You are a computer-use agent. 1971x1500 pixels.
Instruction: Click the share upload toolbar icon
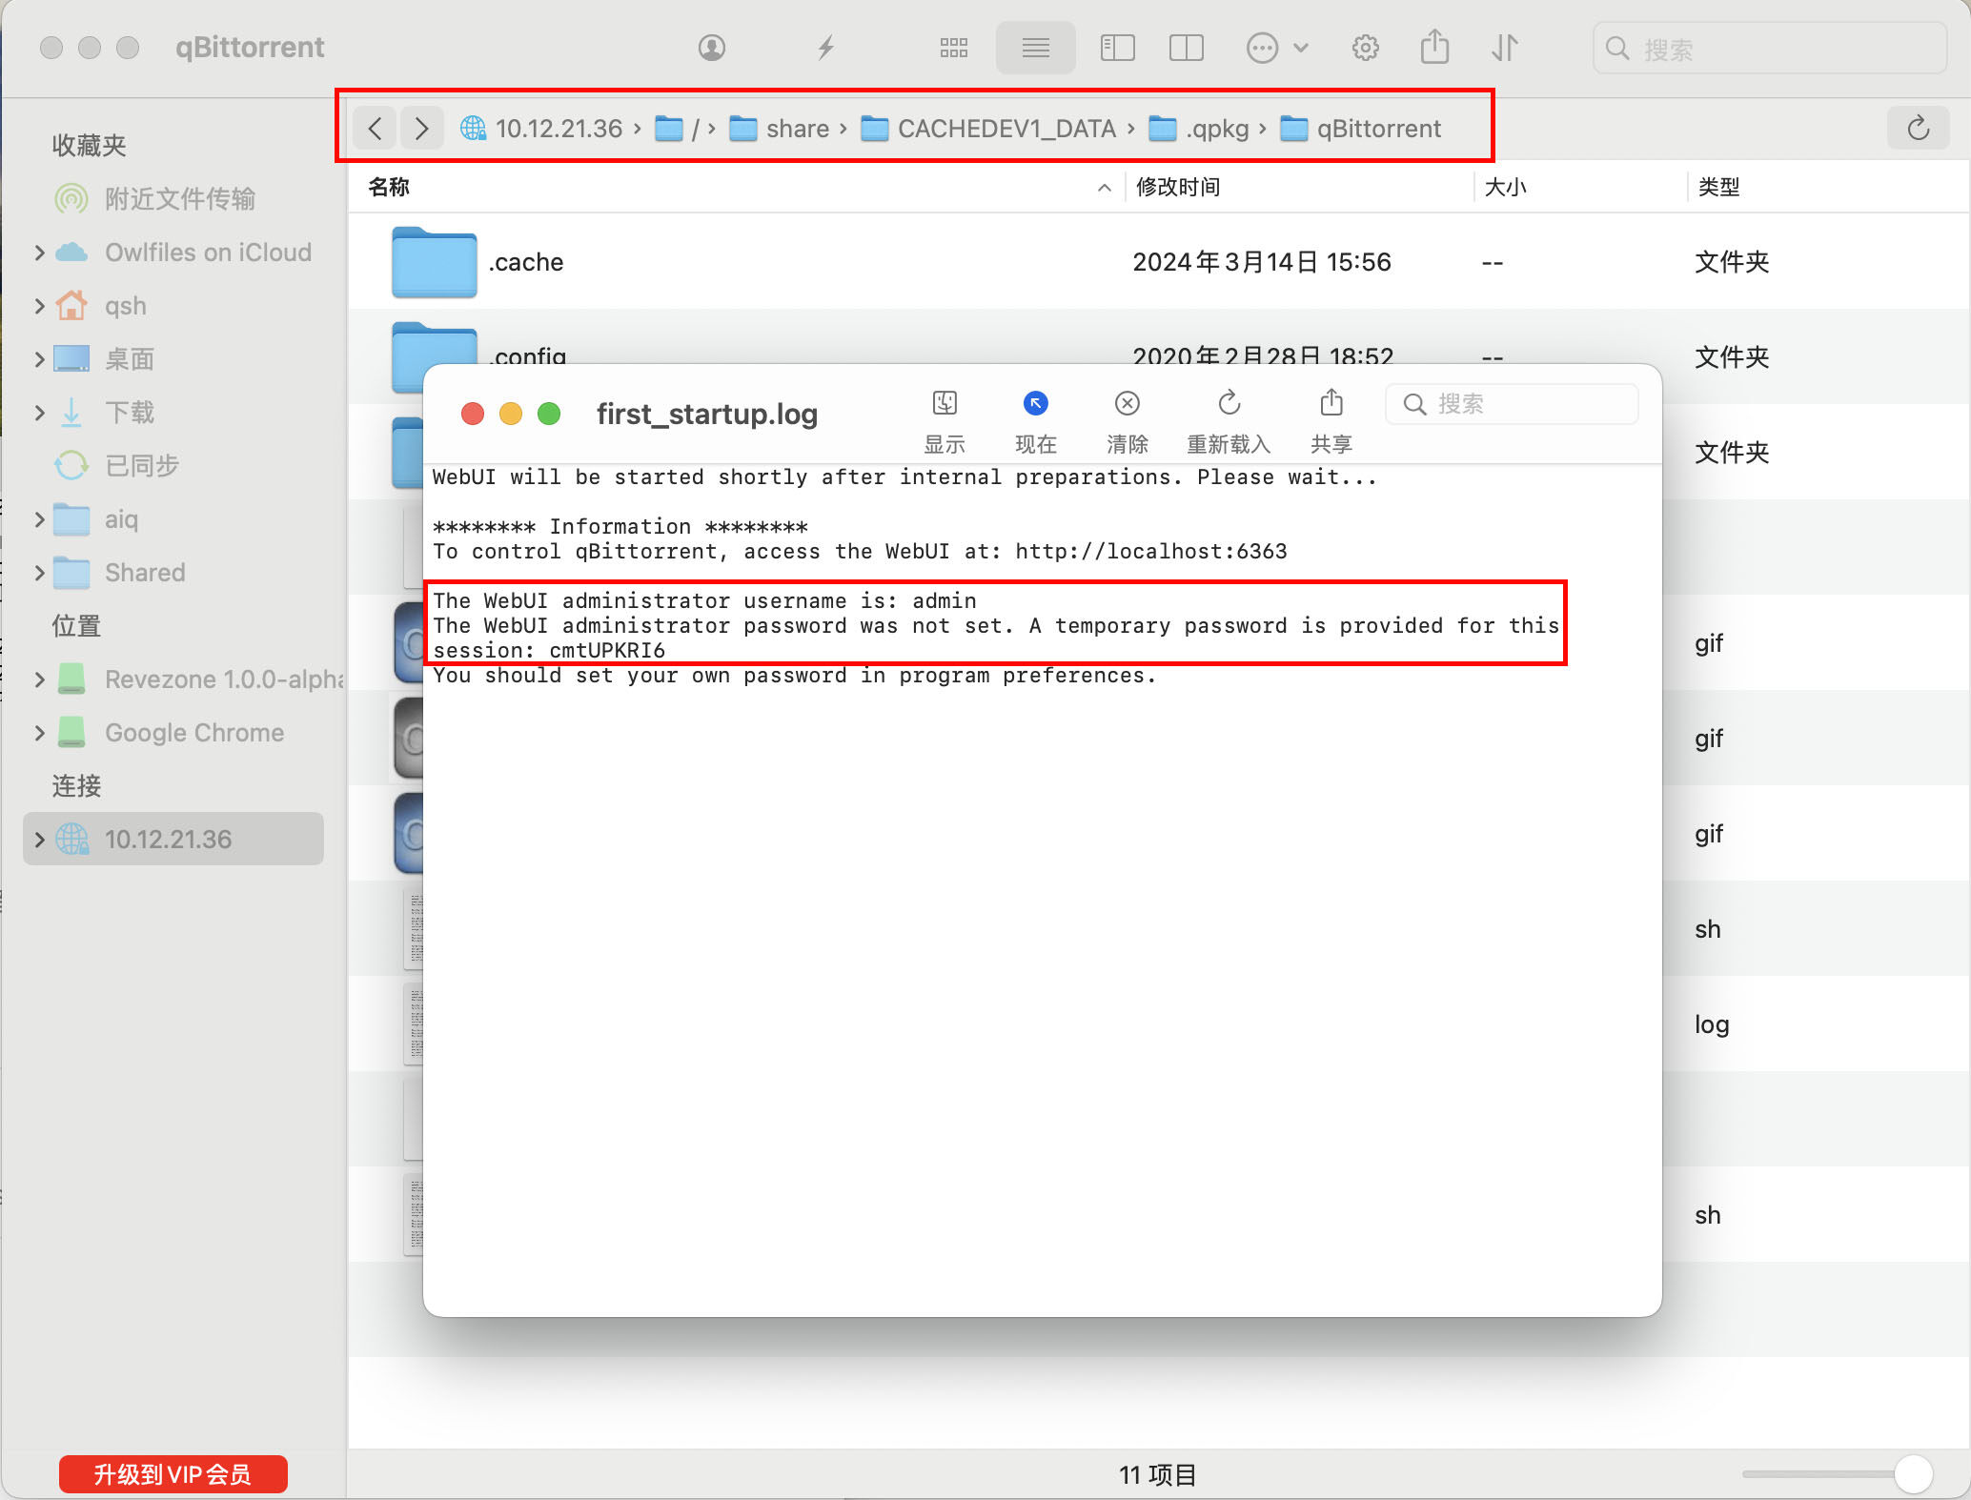1434,46
